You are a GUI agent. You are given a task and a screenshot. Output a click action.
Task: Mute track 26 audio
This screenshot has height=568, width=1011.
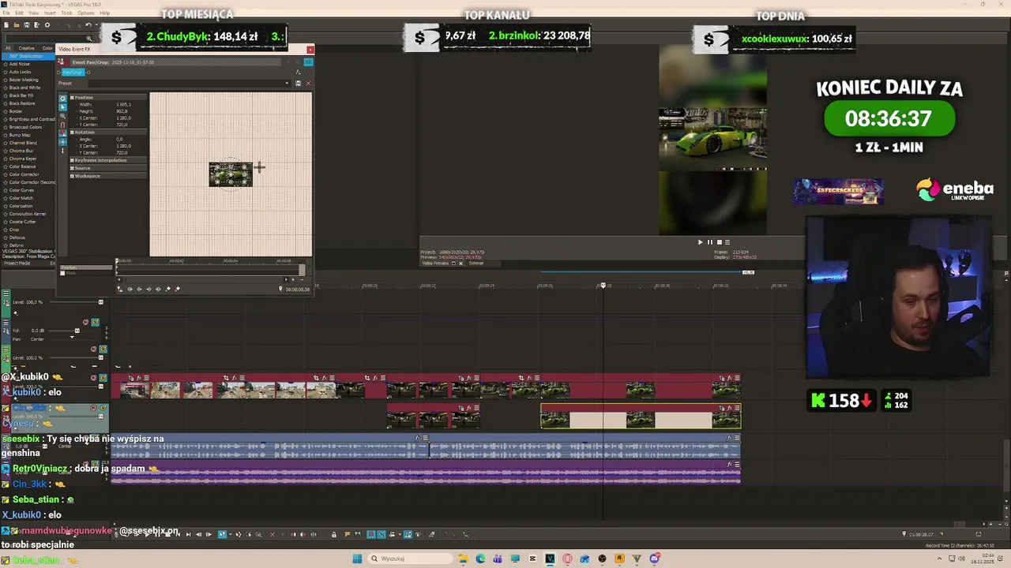click(85, 322)
